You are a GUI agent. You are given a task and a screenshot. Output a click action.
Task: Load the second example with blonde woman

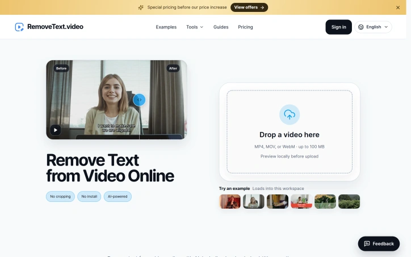pyautogui.click(x=253, y=202)
